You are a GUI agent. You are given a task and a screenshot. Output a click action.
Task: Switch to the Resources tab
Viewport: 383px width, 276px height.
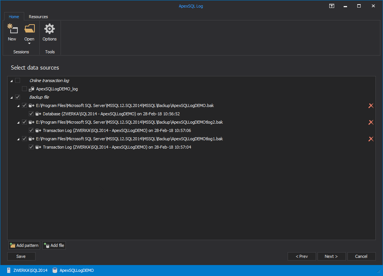tap(38, 17)
